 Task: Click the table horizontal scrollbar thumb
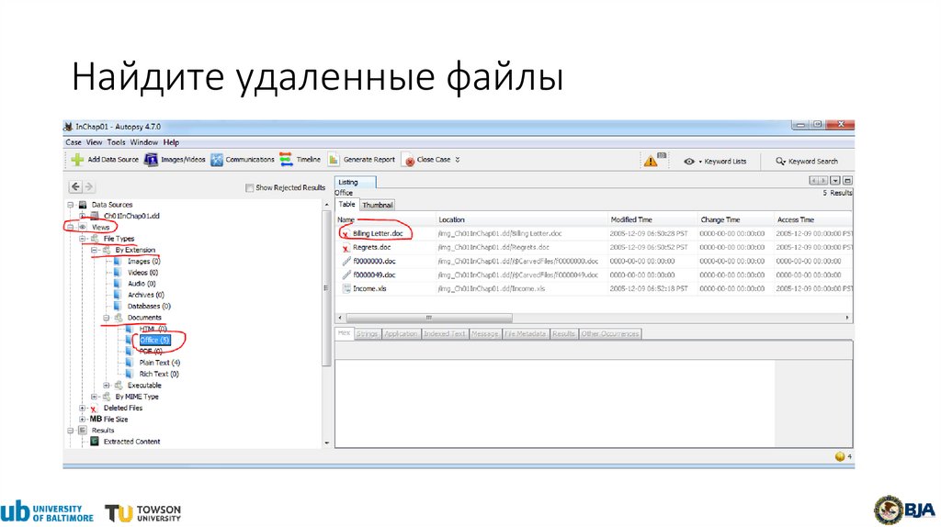pos(429,318)
